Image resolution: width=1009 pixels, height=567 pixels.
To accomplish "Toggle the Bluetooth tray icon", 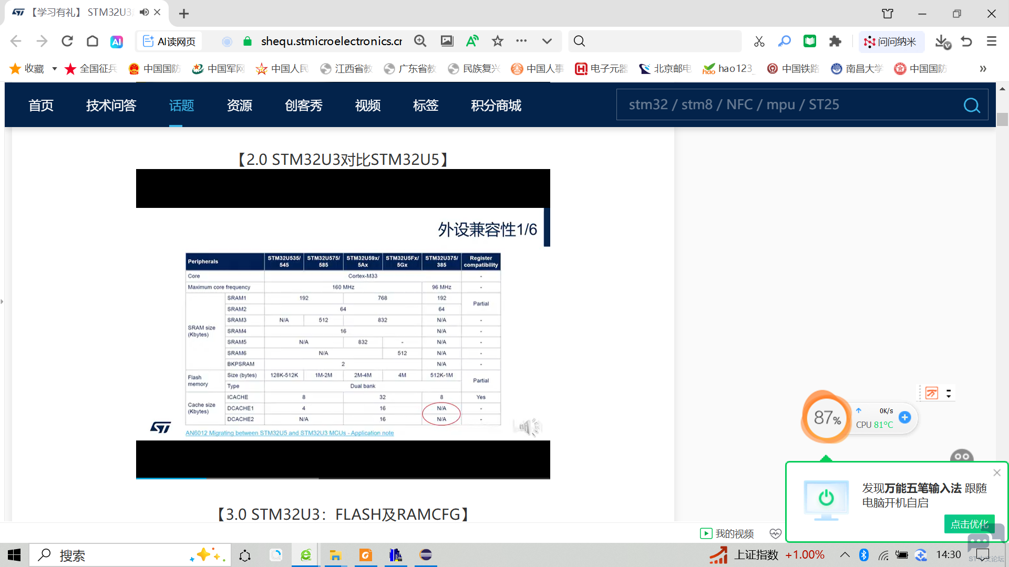I will coord(863,555).
